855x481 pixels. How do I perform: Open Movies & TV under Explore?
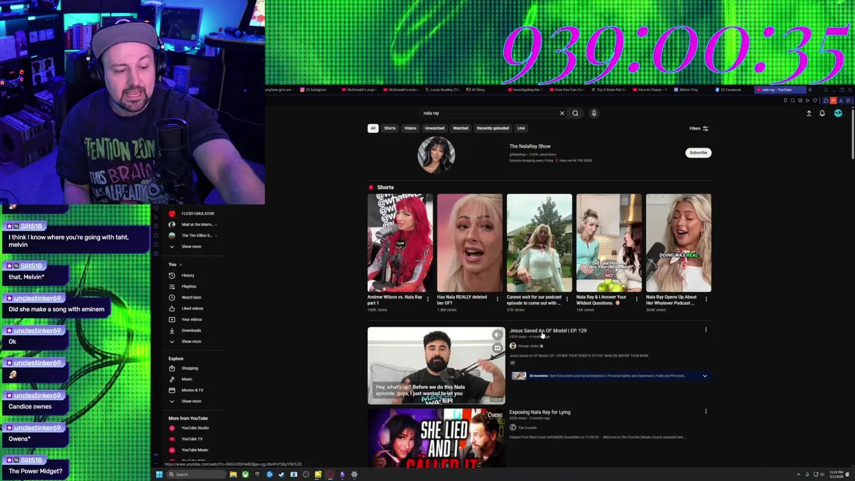pos(192,390)
